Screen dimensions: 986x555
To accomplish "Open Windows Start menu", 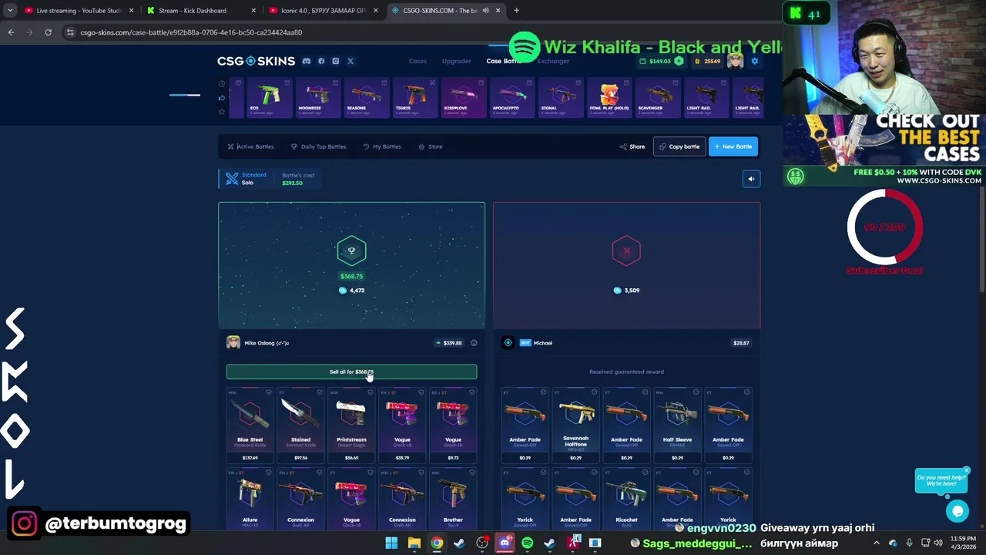I will (391, 543).
